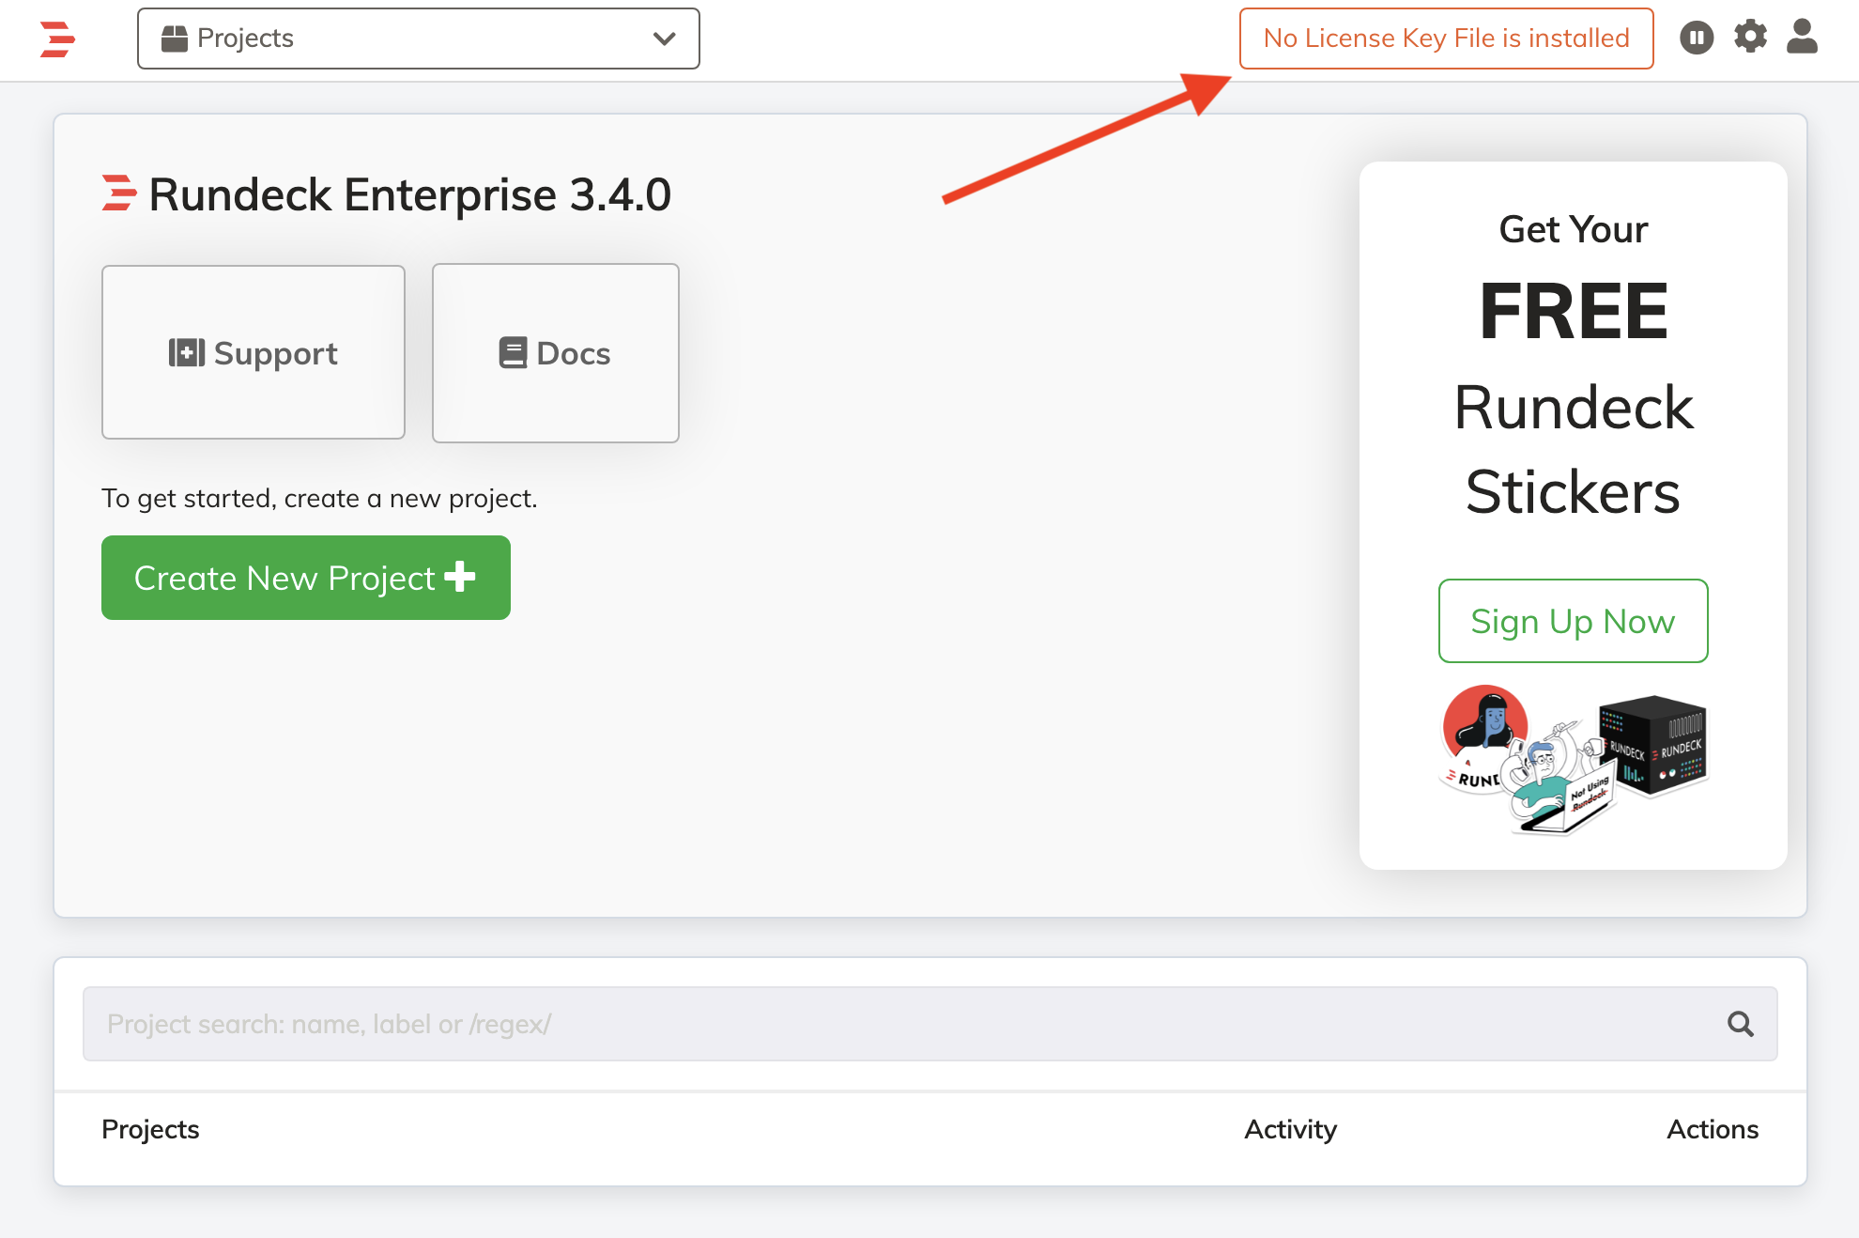The width and height of the screenshot is (1859, 1238).
Task: Click the Projects dropdown arrow
Action: point(665,38)
